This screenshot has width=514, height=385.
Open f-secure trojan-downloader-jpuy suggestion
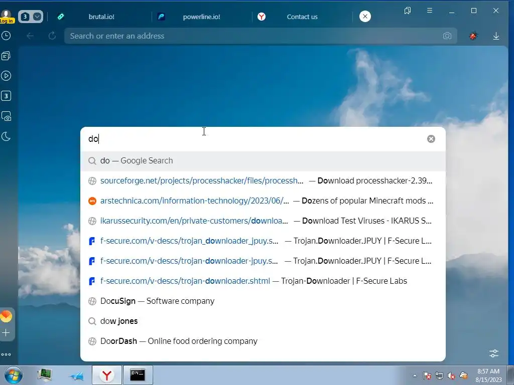[x=263, y=261]
